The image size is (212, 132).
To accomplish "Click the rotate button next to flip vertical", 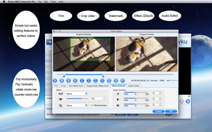I will tap(109, 81).
